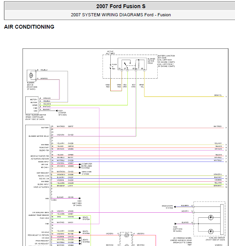The image size is (235, 246).
Task: Click the MS CAN - data lines arrow
Action: tap(80, 164)
